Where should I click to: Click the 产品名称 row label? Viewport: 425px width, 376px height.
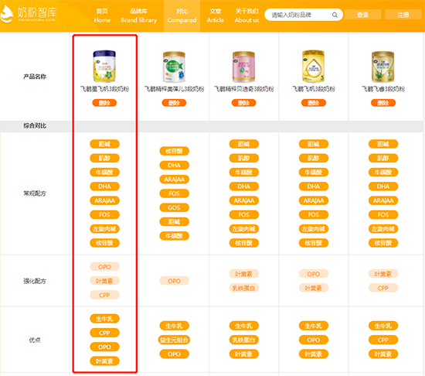tap(35, 77)
